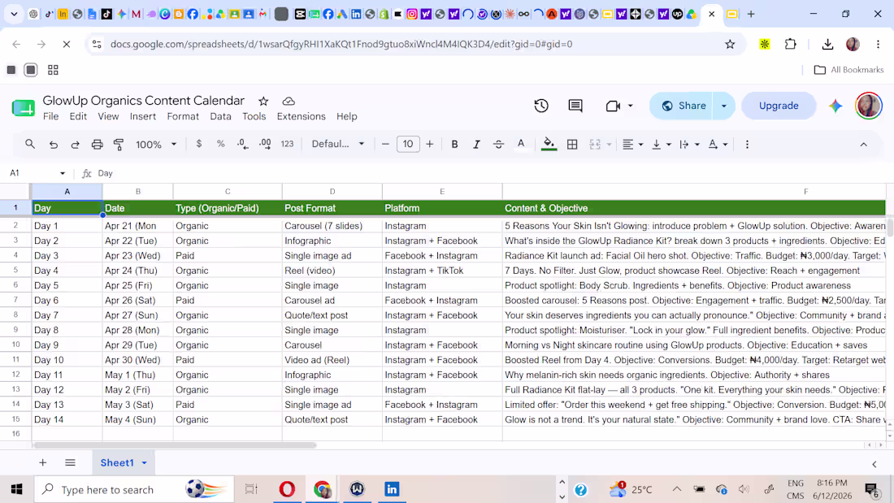Open the Data menu

point(220,116)
